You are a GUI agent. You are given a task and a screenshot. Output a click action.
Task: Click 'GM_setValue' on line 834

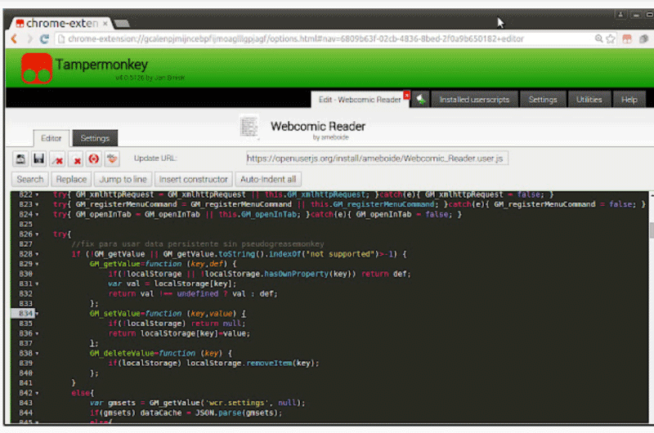click(x=114, y=314)
